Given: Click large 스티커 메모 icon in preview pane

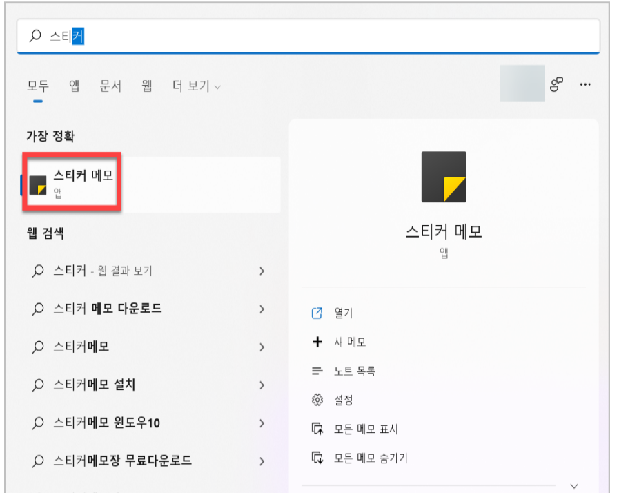Looking at the screenshot, I should point(444,177).
